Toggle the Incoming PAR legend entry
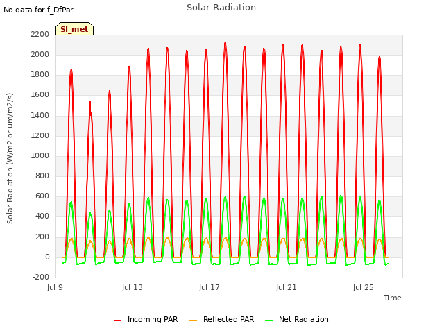The image size is (444, 333). coord(146,319)
